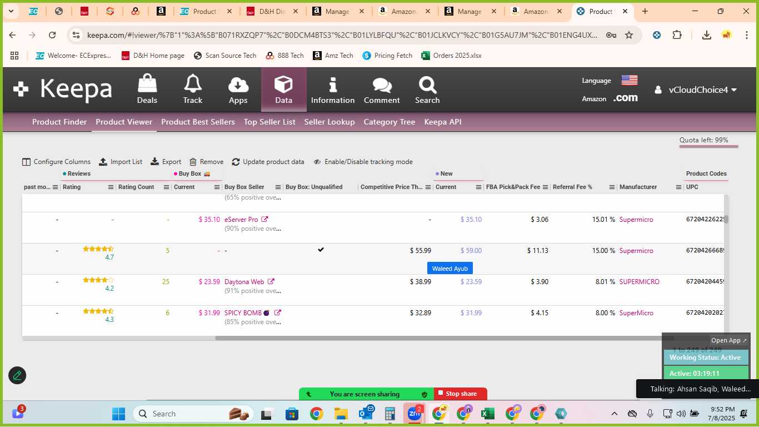This screenshot has width=759, height=427.
Task: Click the Remove button
Action: [206, 162]
